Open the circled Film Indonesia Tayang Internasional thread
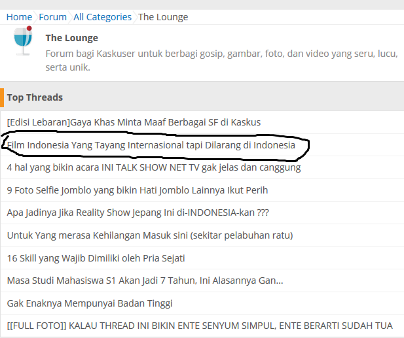 pos(151,145)
